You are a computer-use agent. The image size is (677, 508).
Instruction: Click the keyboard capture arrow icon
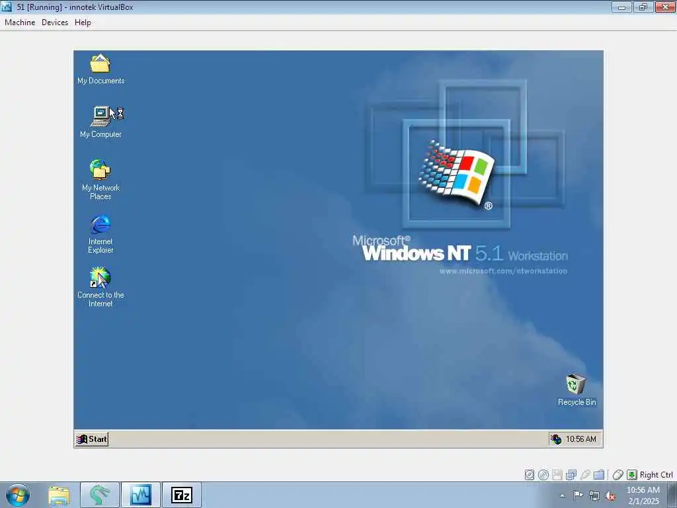(631, 475)
